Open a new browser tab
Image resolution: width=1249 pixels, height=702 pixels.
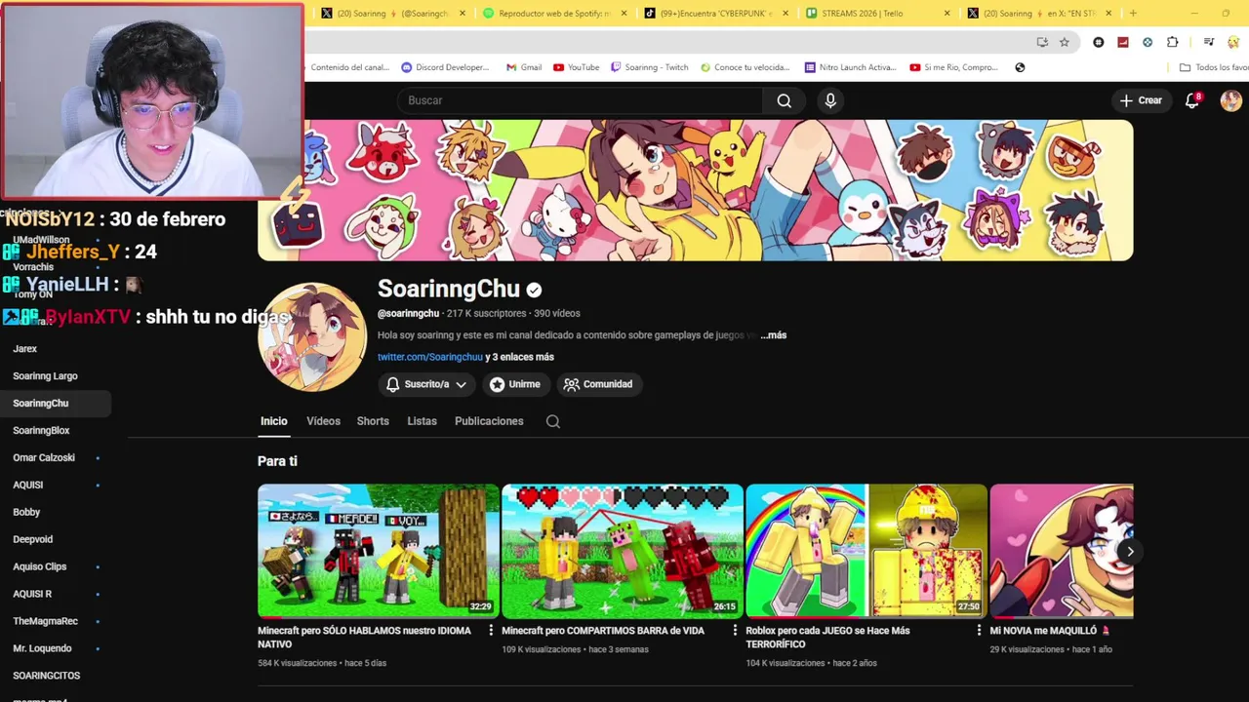tap(1133, 14)
